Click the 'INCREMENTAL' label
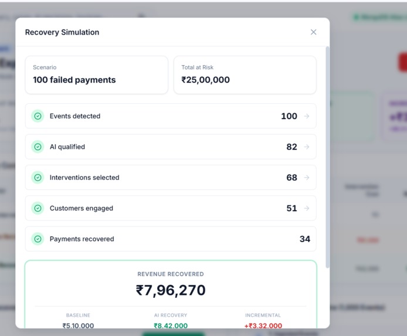 coord(263,315)
